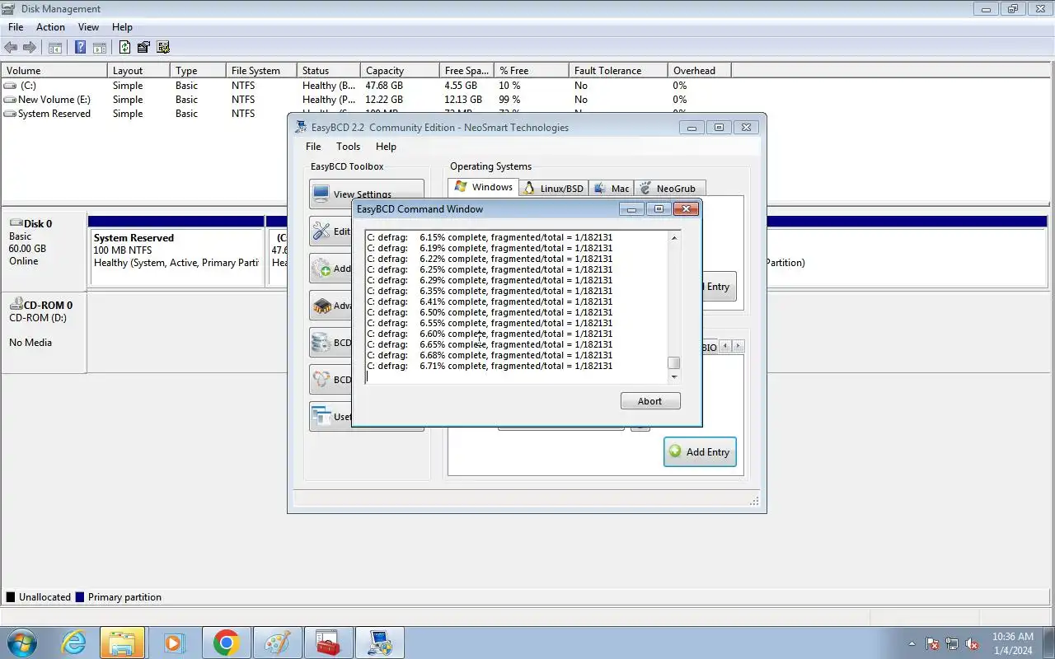
Task: Click the Settings view toolbar icon with gear
Action: tap(163, 48)
